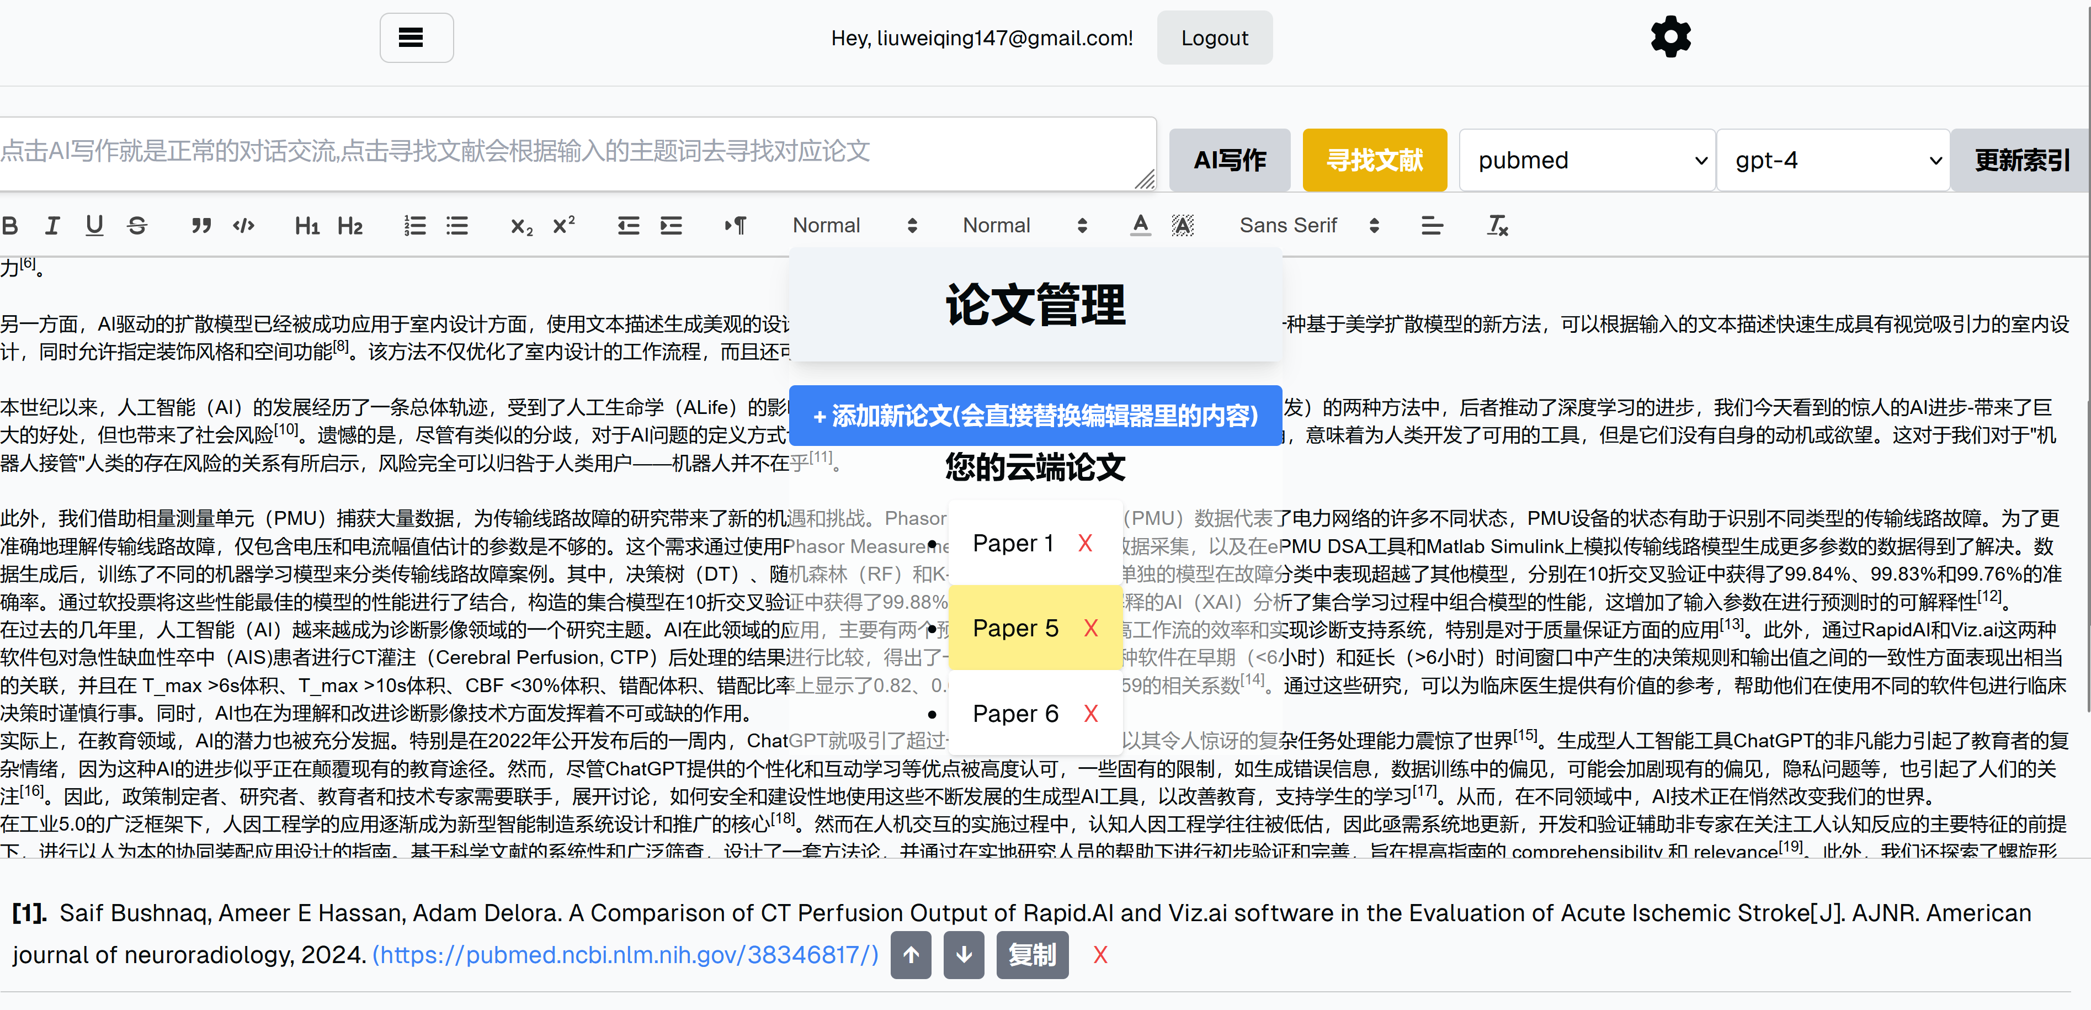Open the Sans Serif font dropdown
The image size is (2091, 1010).
click(x=1308, y=226)
